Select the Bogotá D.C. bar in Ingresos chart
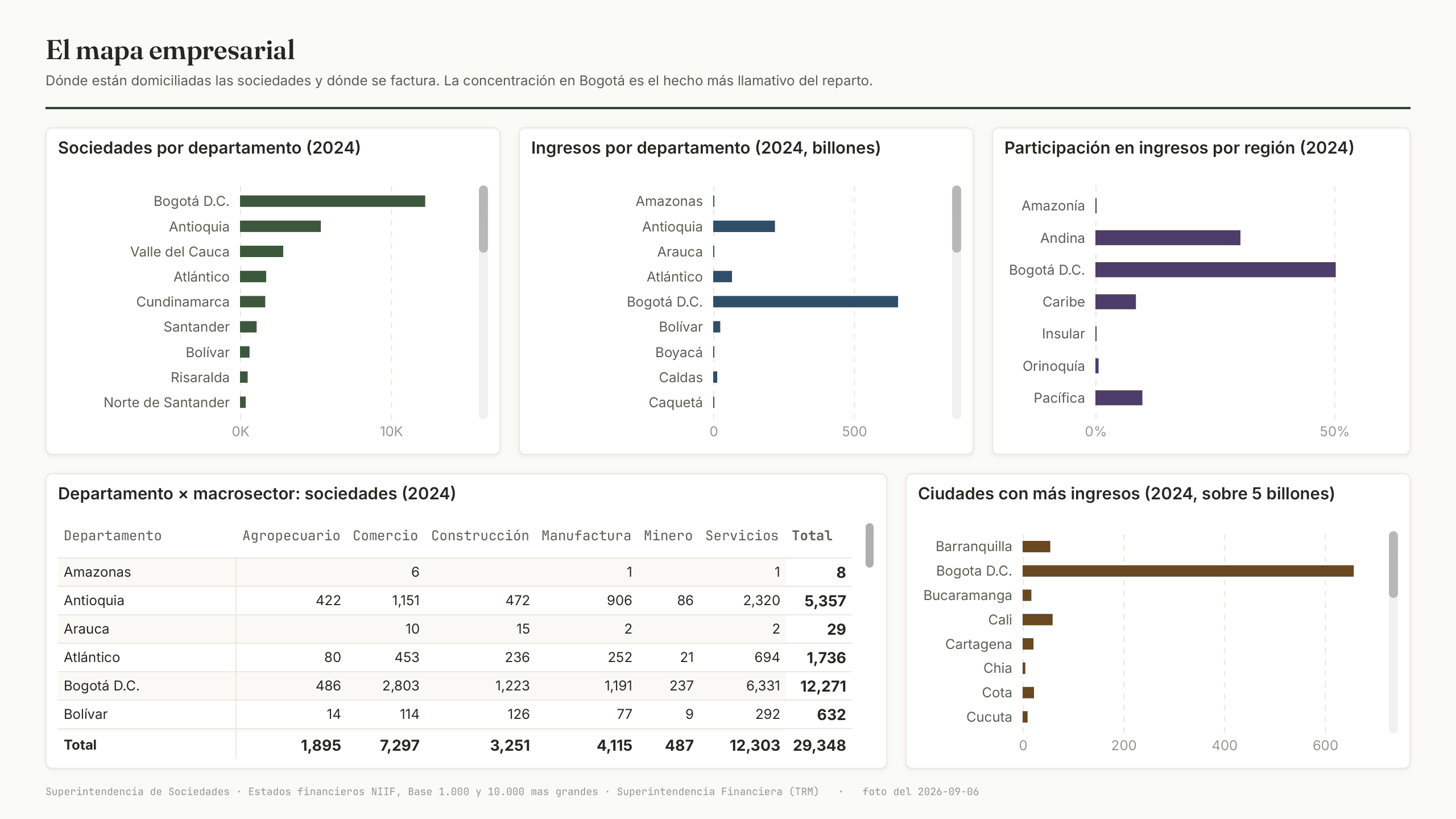1456x819 pixels. click(x=805, y=301)
